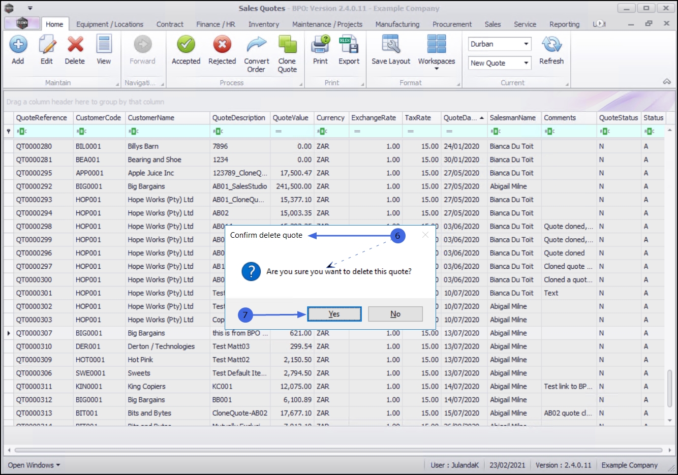Mark quote as Rejected

222,45
